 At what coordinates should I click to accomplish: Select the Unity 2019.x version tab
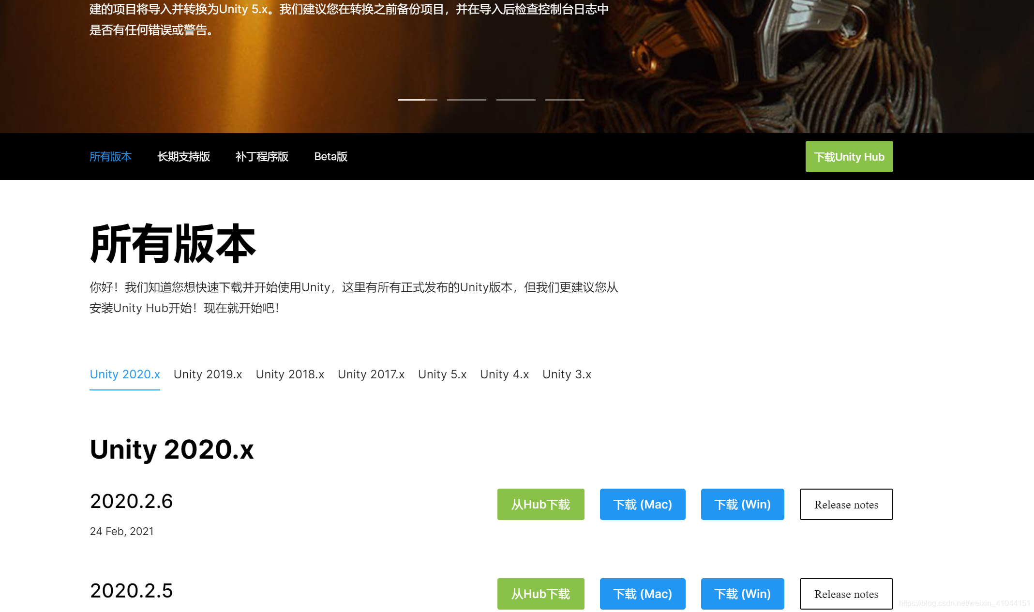coord(208,374)
